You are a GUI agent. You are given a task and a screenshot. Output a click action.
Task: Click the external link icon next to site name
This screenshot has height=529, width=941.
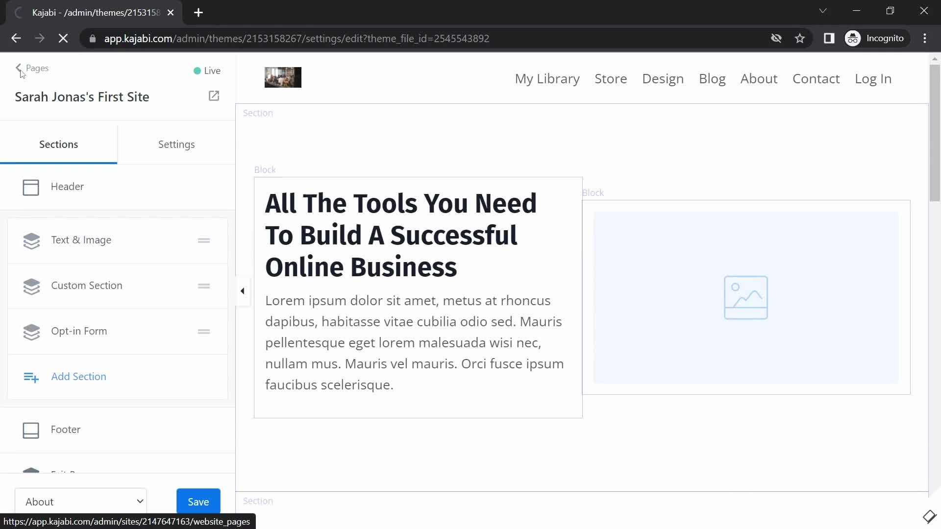(x=214, y=96)
